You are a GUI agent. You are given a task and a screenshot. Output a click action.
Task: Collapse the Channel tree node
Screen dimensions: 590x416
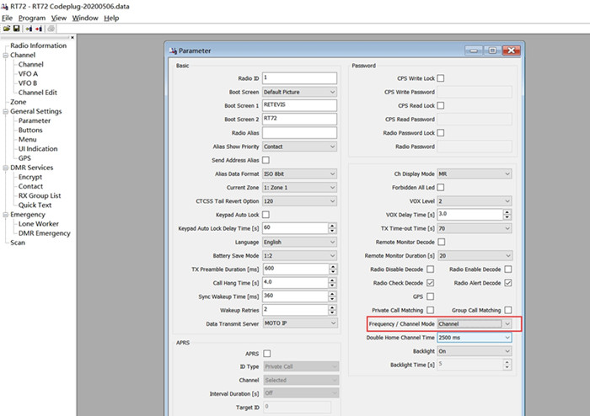6,56
